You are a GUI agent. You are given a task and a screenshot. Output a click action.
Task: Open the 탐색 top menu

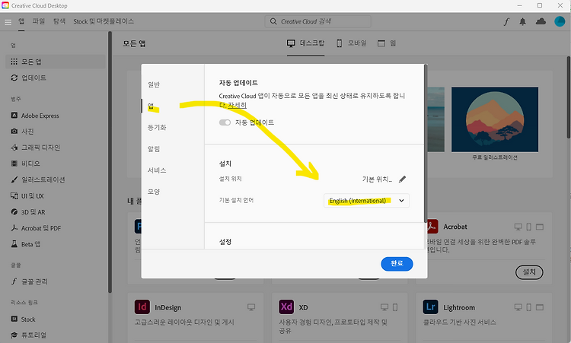click(59, 21)
